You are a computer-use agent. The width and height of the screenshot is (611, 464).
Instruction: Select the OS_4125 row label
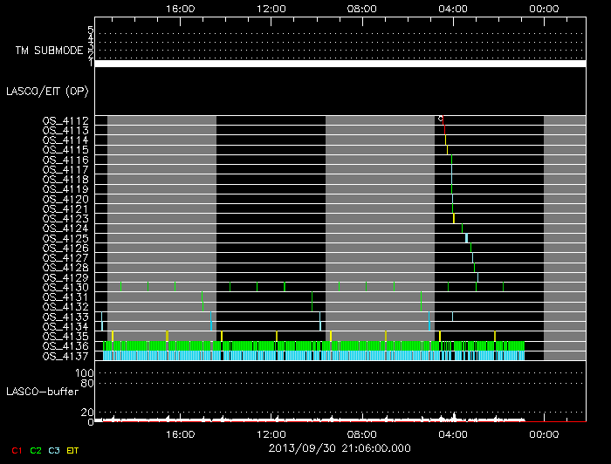coord(65,238)
